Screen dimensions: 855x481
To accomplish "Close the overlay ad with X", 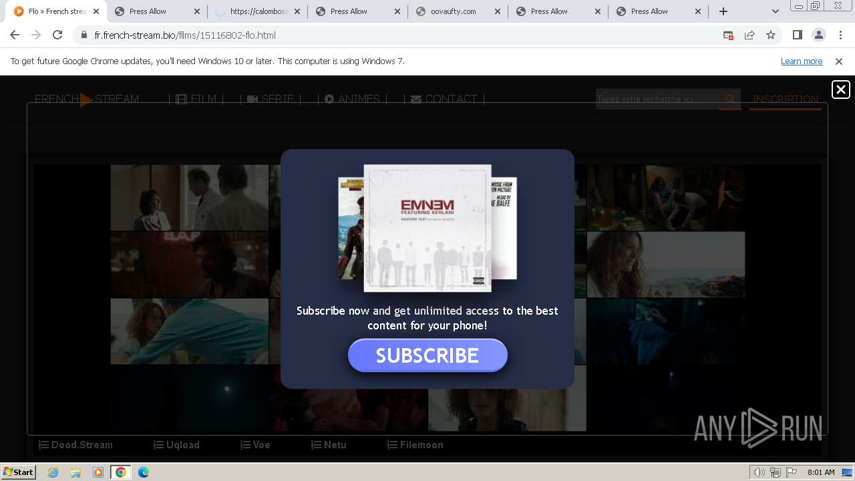I will click(840, 90).
